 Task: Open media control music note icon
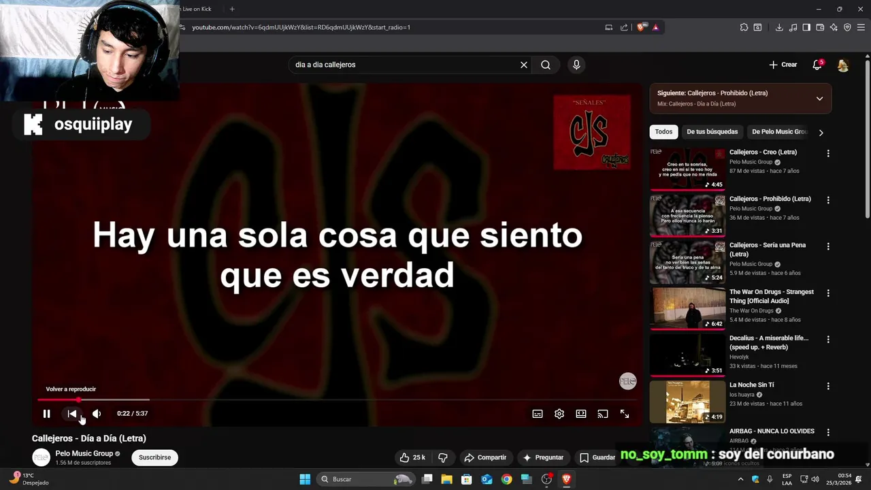pos(793,27)
